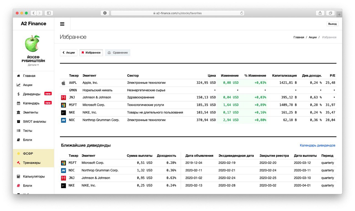The height and width of the screenshot is (211, 355).
Task: Go back to Акции button
Action: tap(69, 53)
